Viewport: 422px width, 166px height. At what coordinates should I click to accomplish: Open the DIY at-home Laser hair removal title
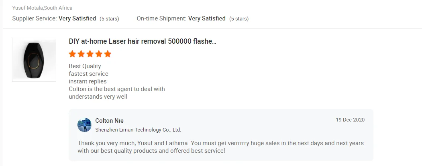[x=143, y=42]
